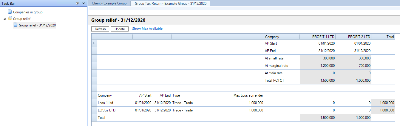This screenshot has width=400, height=126.
Task: Click the Companies in group document icon
Action: pyautogui.click(x=10, y=12)
